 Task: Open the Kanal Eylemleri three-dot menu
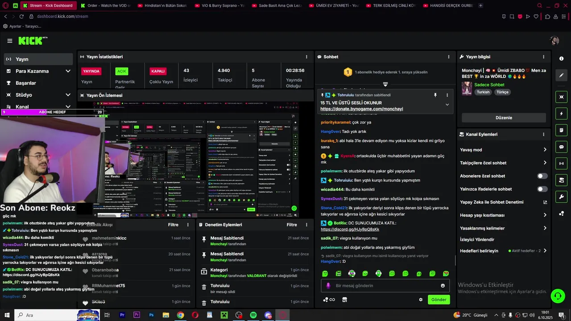(x=543, y=134)
